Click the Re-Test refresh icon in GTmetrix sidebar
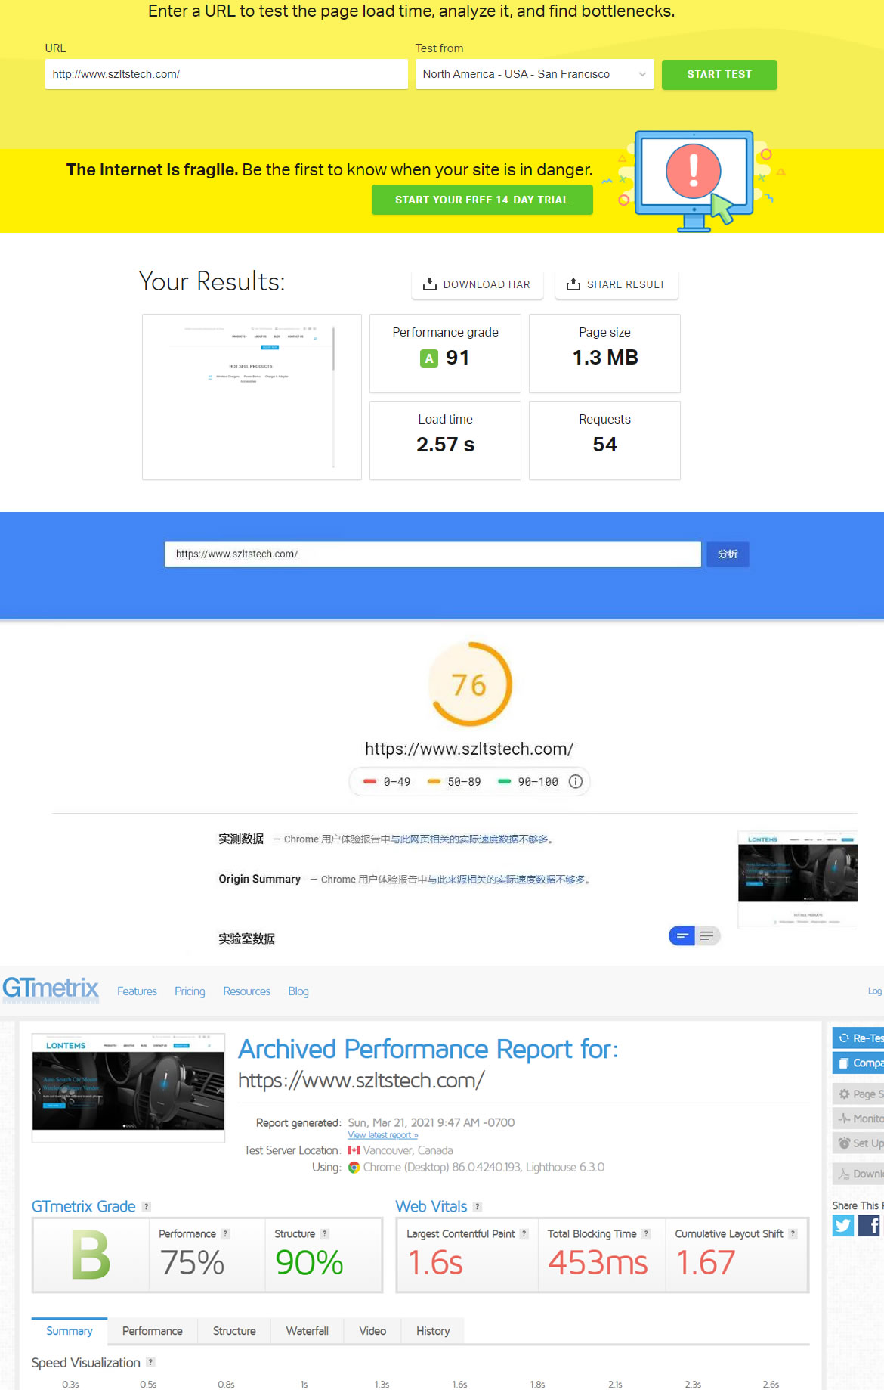 [844, 1038]
